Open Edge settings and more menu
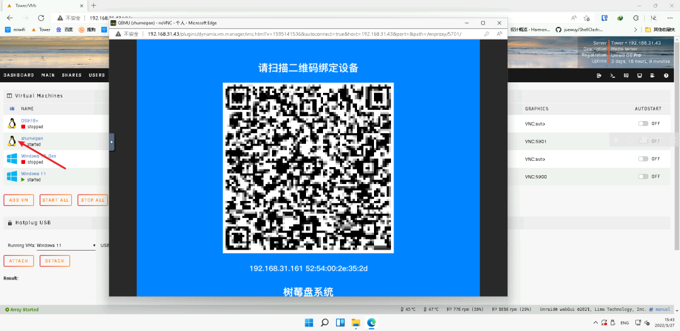680x331 pixels. coord(669,18)
